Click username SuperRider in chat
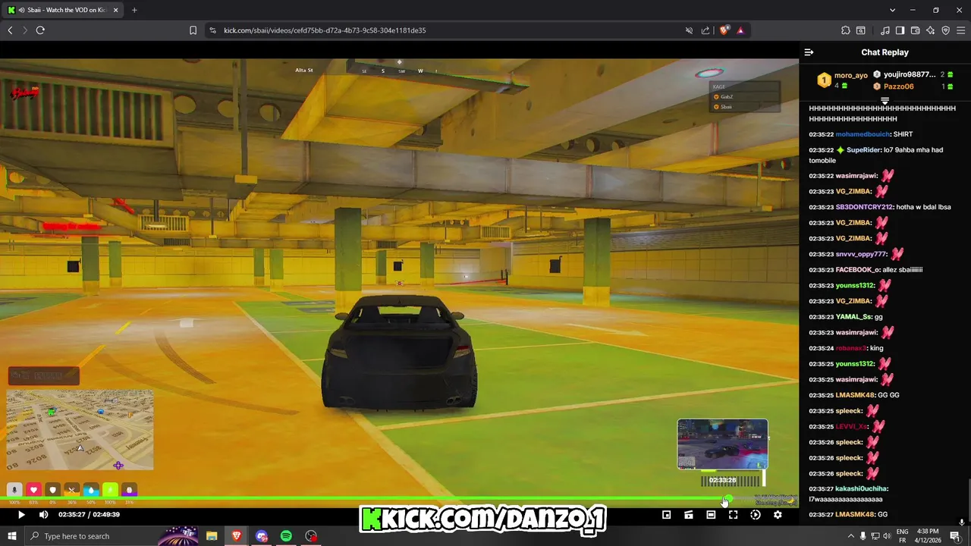The width and height of the screenshot is (971, 546). [x=863, y=150]
